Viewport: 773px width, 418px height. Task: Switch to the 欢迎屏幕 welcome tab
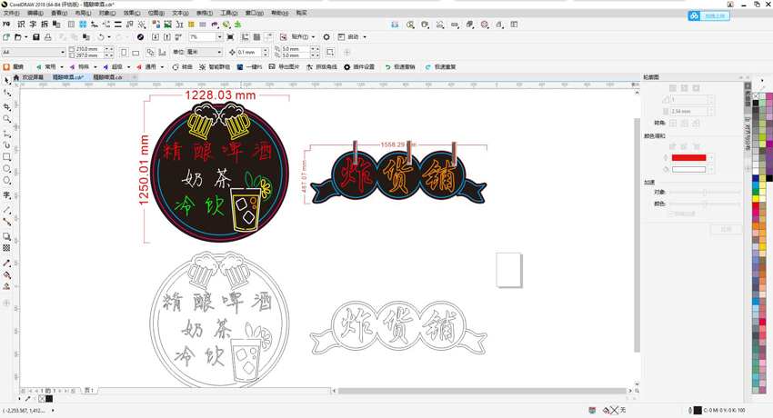[x=33, y=77]
